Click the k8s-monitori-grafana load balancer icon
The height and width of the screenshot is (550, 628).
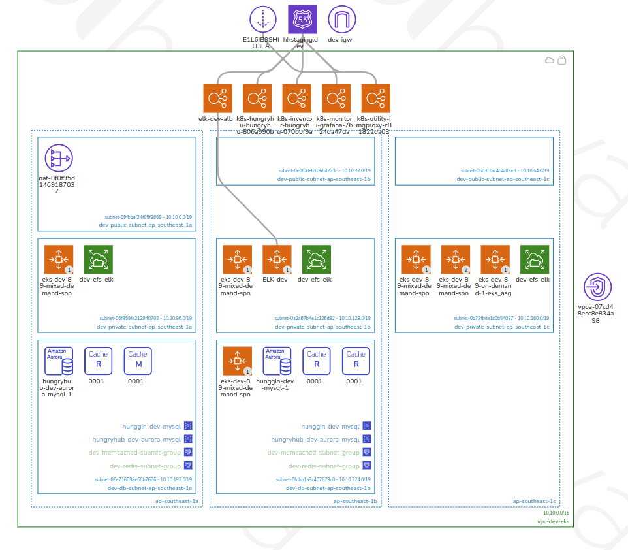click(x=336, y=98)
